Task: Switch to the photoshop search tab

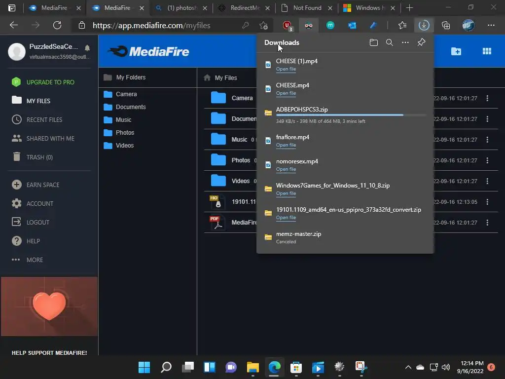Action: tap(181, 8)
